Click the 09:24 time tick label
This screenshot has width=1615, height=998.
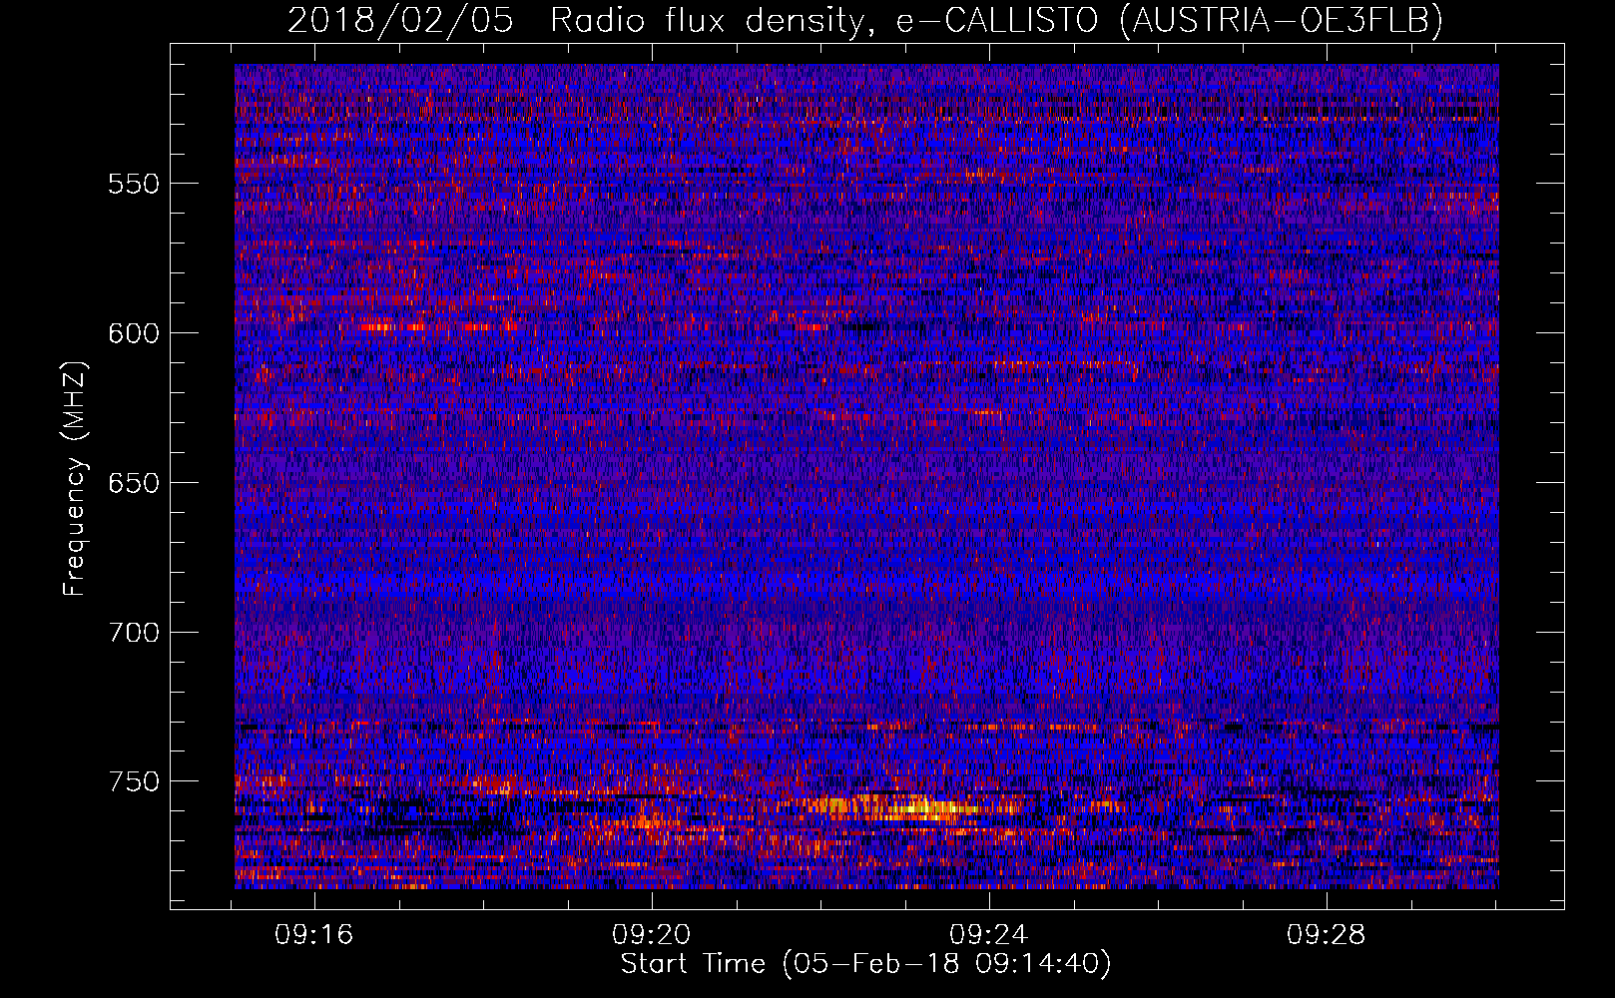(989, 935)
